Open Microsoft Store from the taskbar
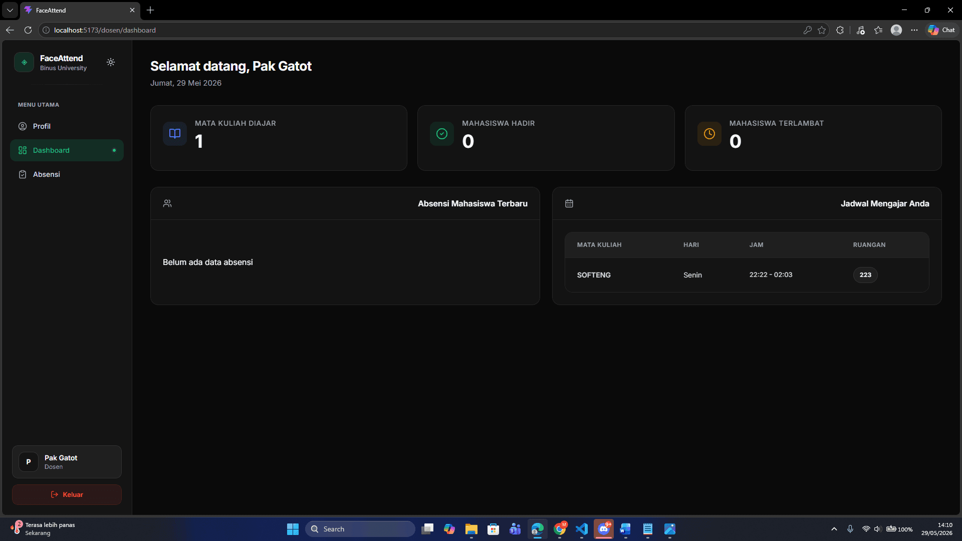The image size is (962, 541). tap(493, 529)
